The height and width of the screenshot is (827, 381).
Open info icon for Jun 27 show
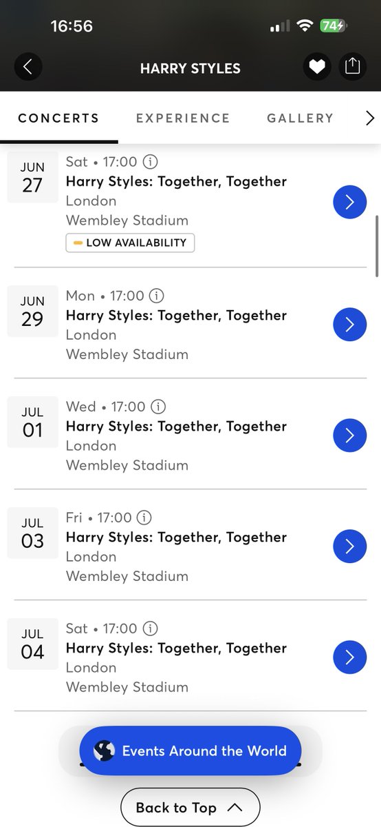[151, 162]
